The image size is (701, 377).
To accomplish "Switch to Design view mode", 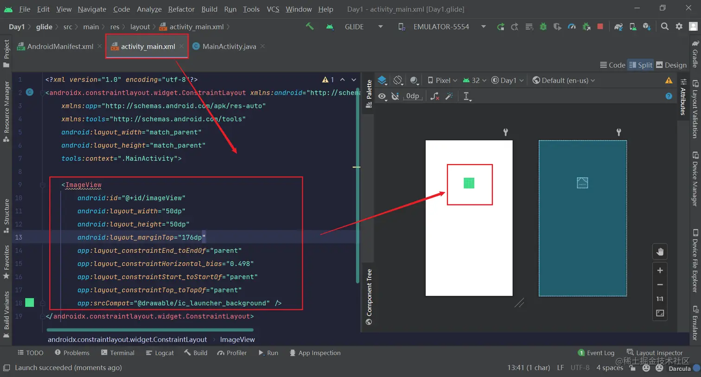I will [x=671, y=65].
